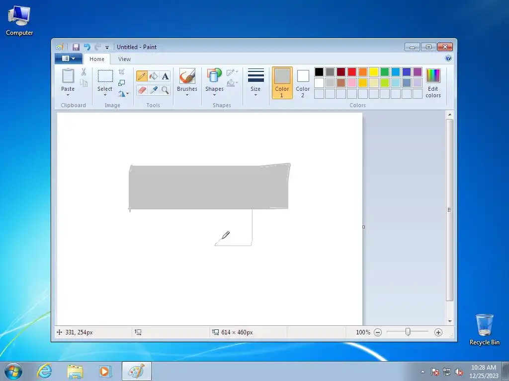509x381 pixels.
Task: Click the Edit colors button
Action: (x=433, y=83)
